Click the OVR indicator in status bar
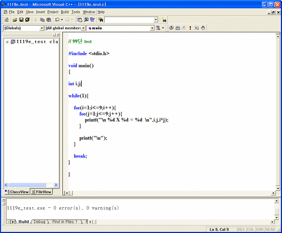The height and width of the screenshot is (233, 282). tap(260, 229)
